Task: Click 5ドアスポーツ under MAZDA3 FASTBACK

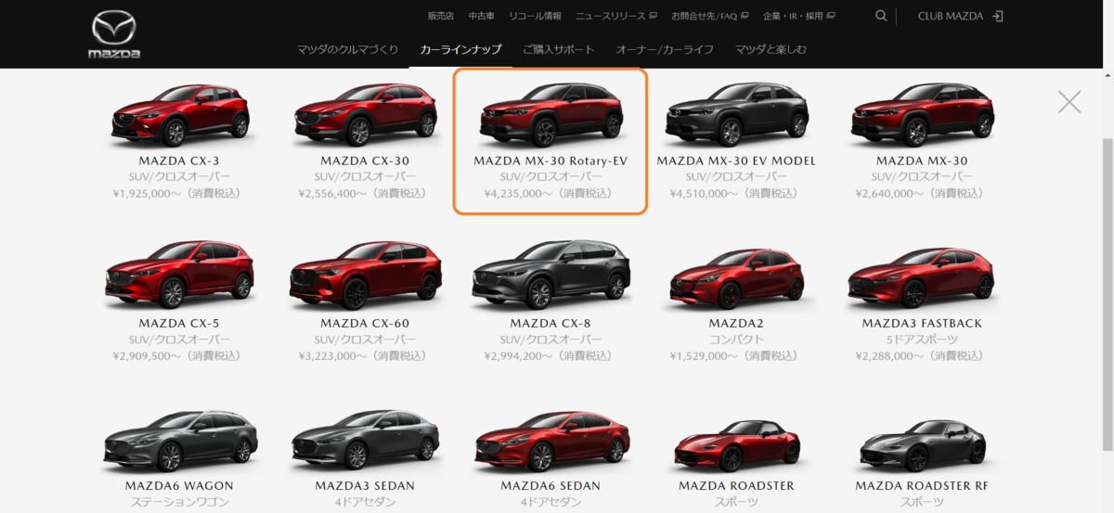Action: coord(922,340)
